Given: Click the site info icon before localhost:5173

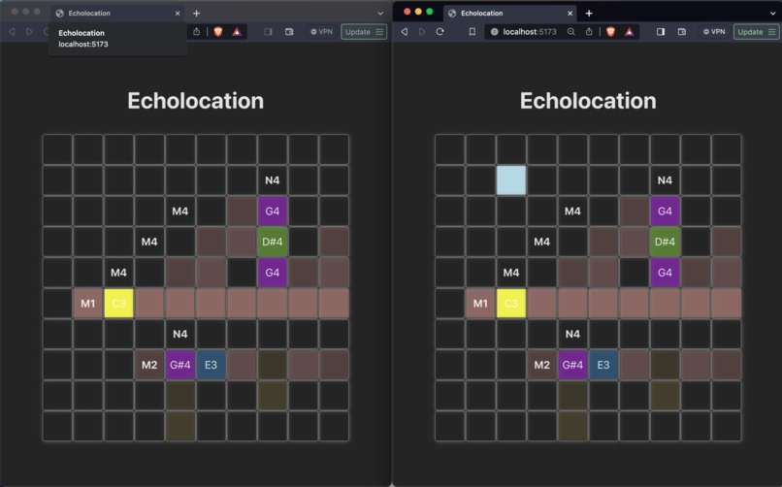Looking at the screenshot, I should click(x=494, y=32).
